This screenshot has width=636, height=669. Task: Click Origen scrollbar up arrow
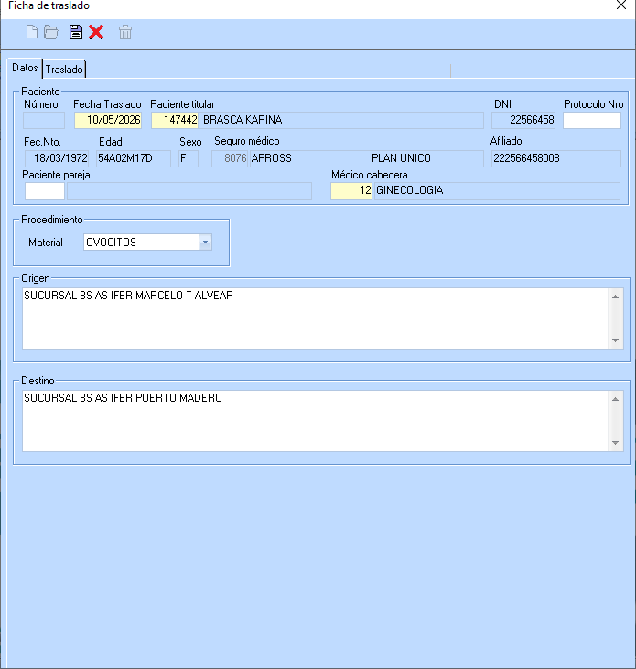(x=616, y=297)
